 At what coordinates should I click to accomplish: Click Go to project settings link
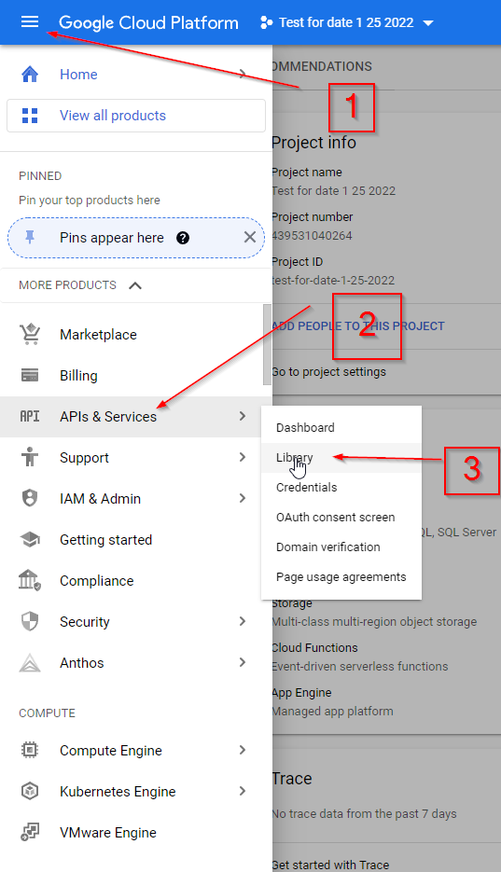coord(329,371)
